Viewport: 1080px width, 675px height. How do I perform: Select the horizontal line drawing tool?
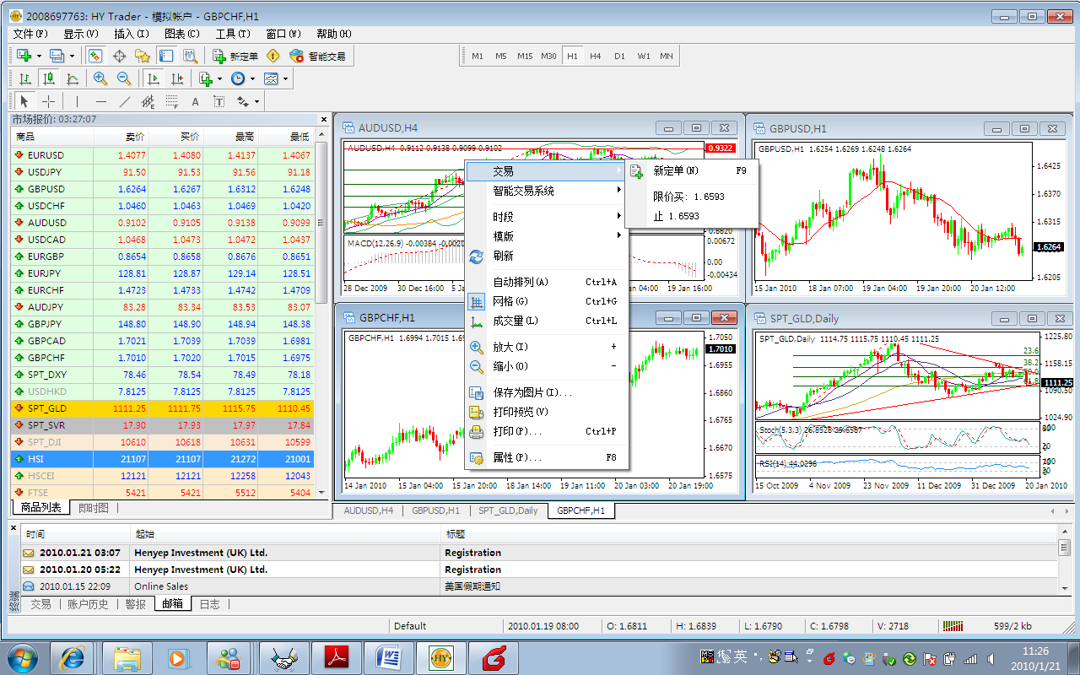pos(100,101)
